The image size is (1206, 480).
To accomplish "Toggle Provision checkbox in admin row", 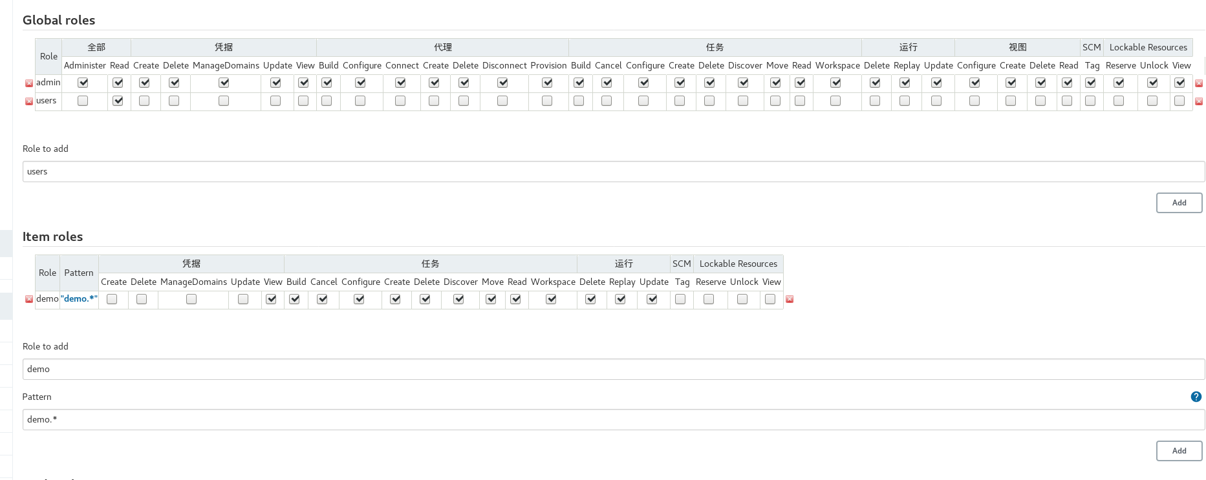I will click(547, 83).
